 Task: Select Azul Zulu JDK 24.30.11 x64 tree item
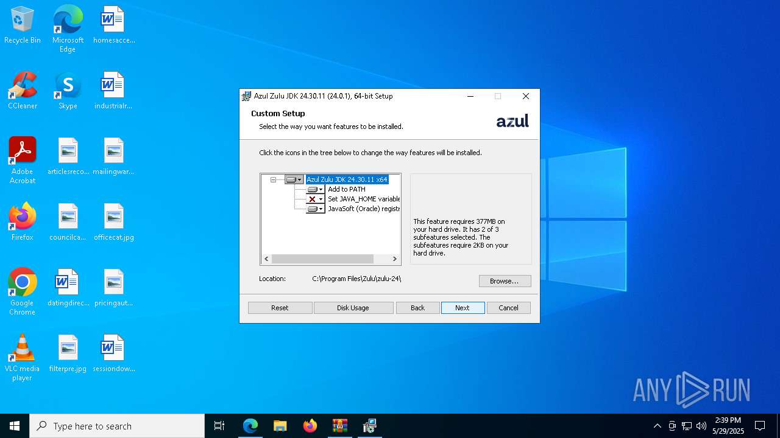(347, 179)
